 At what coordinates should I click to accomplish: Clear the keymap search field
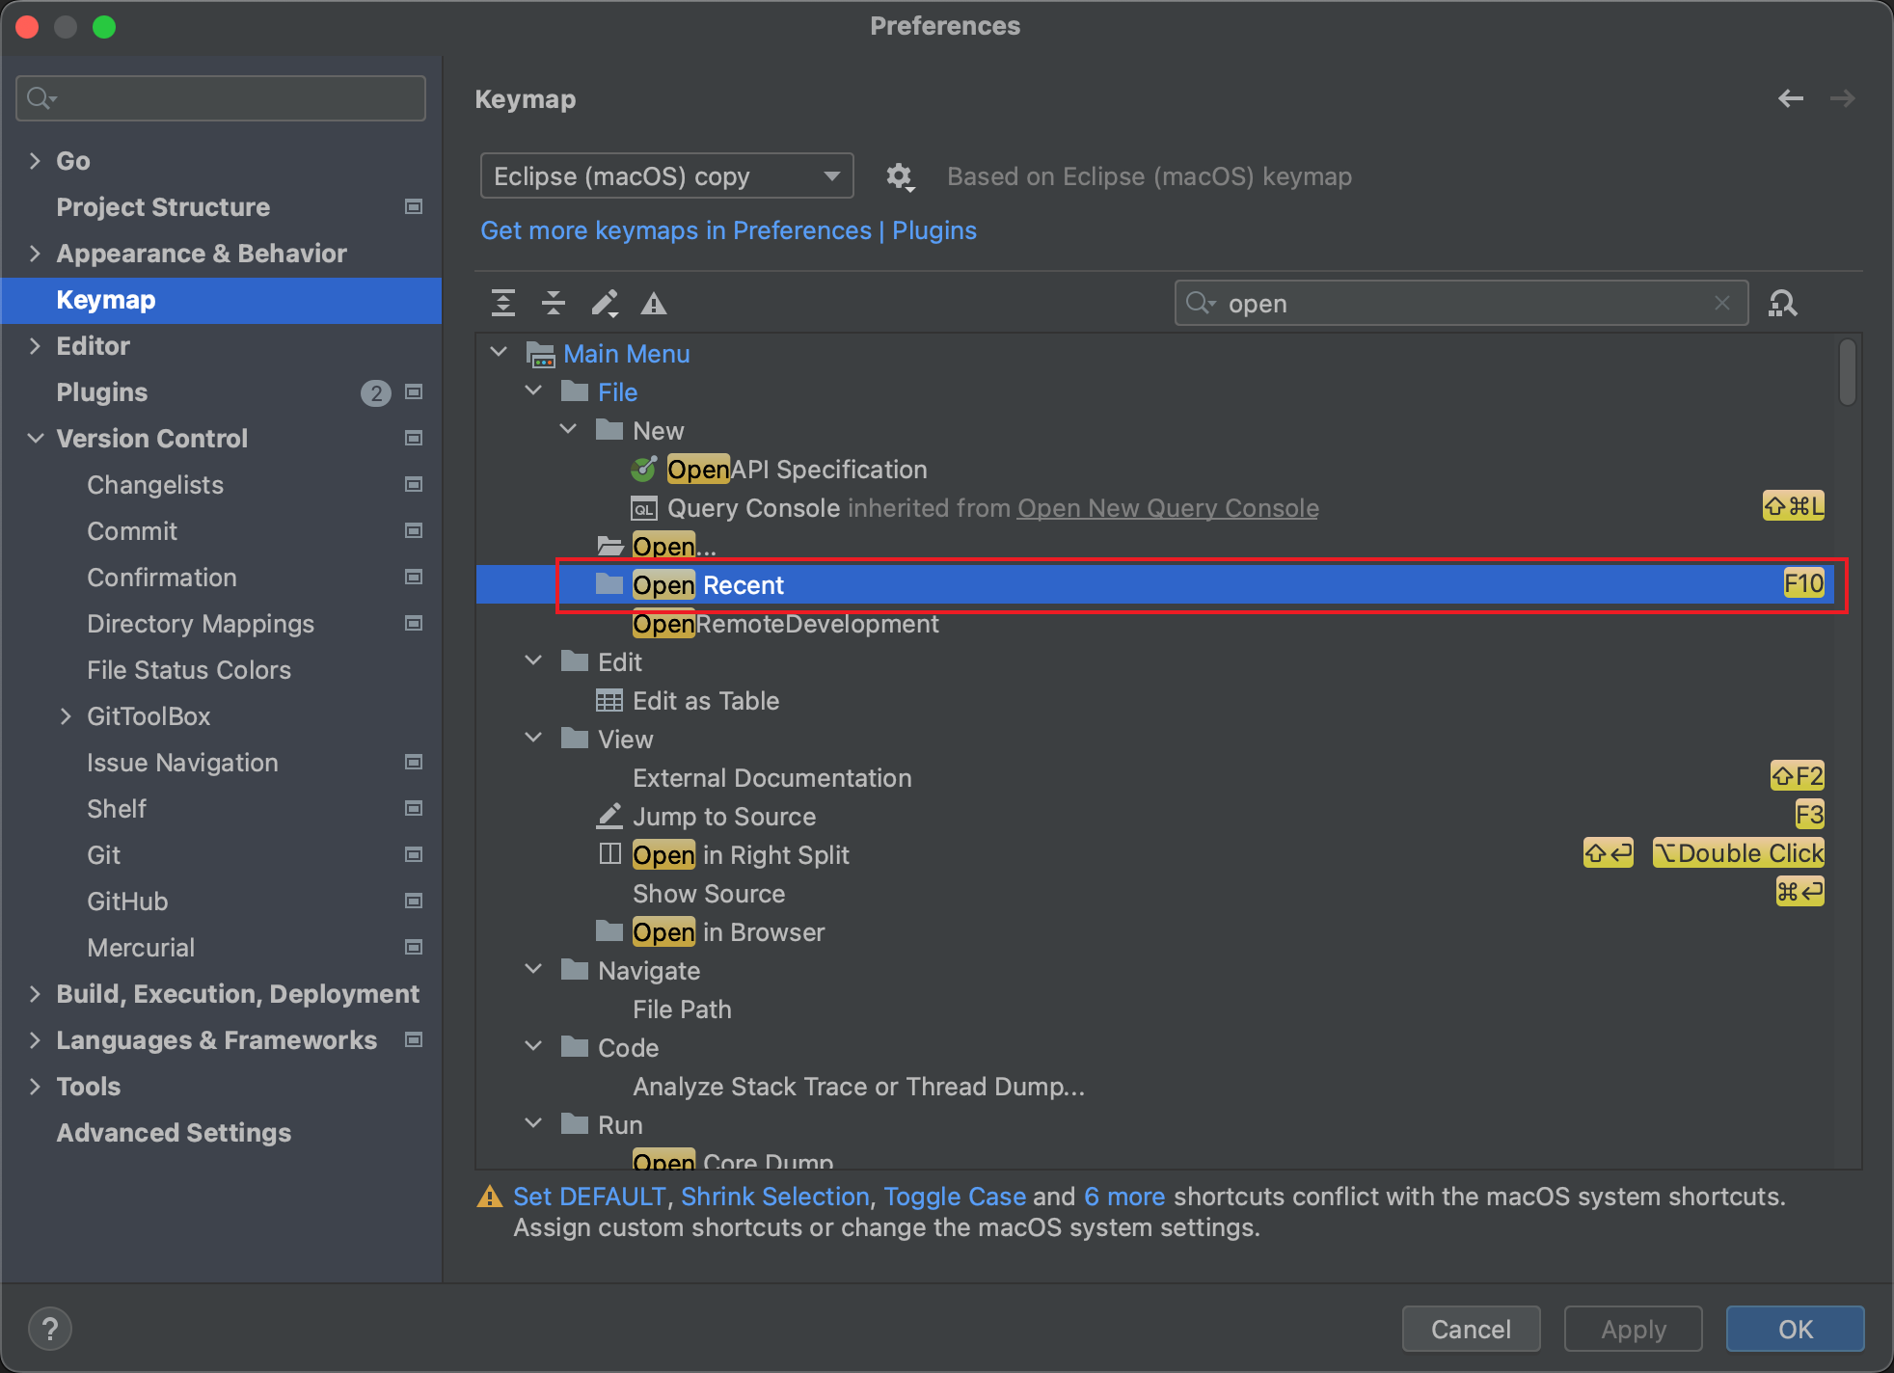tap(1722, 304)
